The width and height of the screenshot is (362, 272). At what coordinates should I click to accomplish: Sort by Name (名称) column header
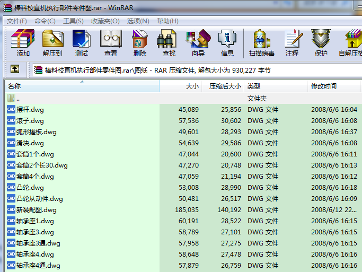tap(82, 86)
